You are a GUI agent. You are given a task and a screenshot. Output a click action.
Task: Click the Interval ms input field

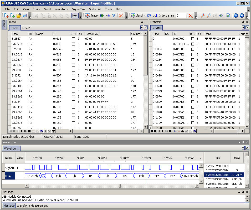[181, 16]
